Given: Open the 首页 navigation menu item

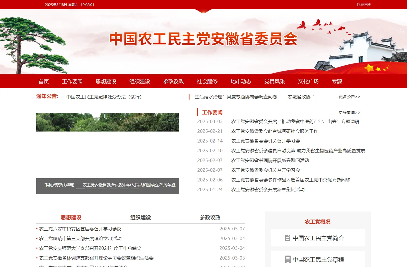Looking at the screenshot, I should 44,82.
